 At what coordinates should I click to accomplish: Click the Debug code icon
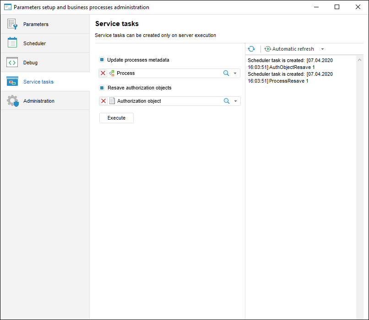pos(12,63)
